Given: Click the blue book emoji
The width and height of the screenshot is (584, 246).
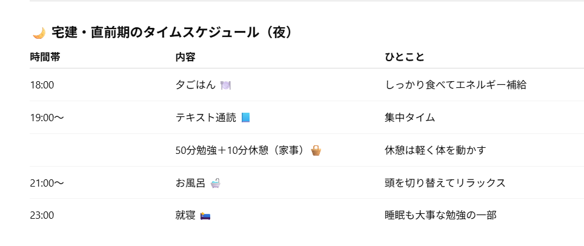Looking at the screenshot, I should (245, 118).
